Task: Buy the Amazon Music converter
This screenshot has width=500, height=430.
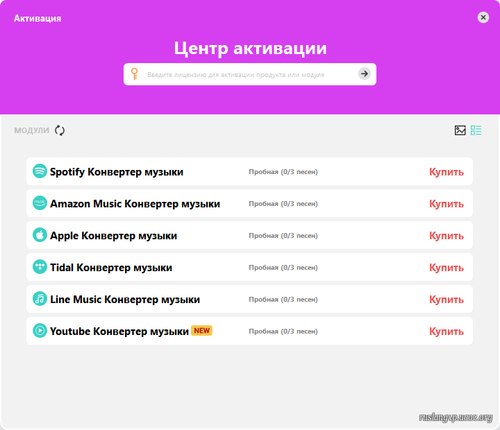Action: 446,203
